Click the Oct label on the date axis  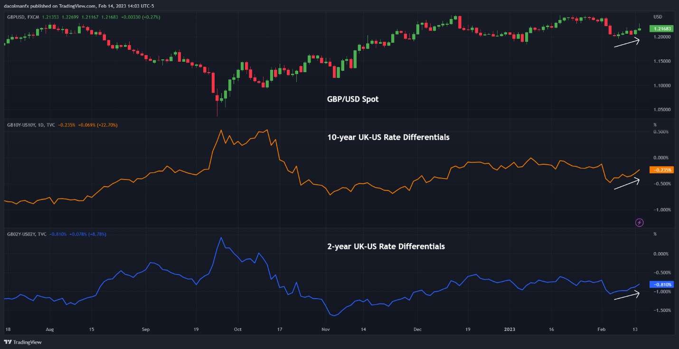tap(238, 329)
